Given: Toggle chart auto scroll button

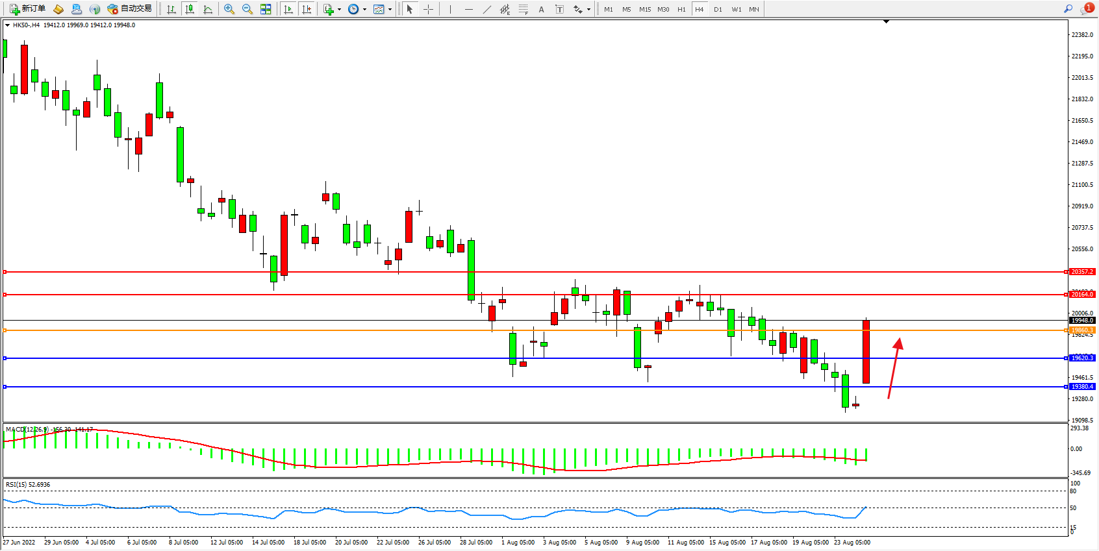Looking at the screenshot, I should pos(288,9).
